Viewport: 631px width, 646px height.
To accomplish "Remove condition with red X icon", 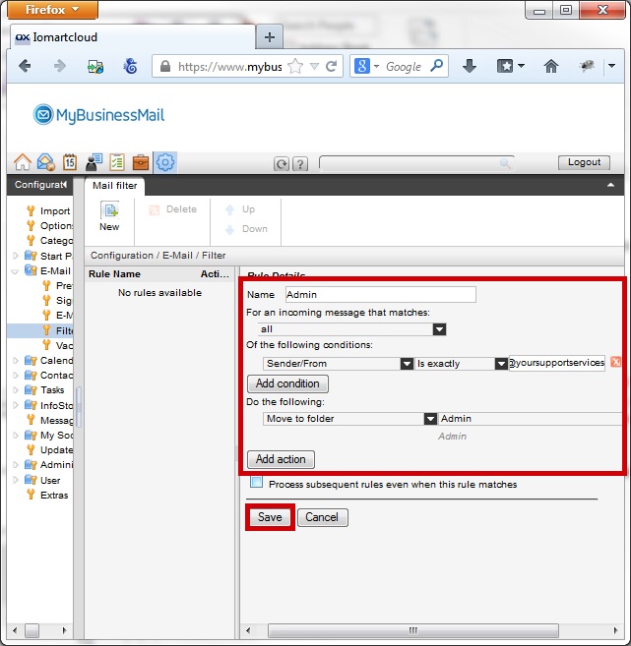I will click(x=615, y=363).
